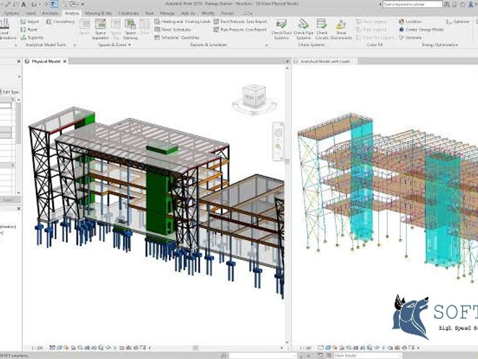Image resolution: width=478 pixels, height=359 pixels.
Task: Run the Supports check tool
Action: click(x=32, y=37)
